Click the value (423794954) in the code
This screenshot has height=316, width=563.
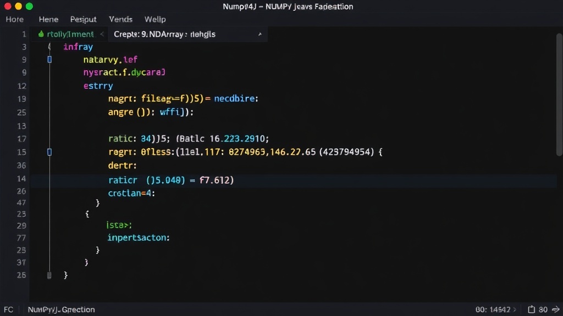pyautogui.click(x=346, y=152)
